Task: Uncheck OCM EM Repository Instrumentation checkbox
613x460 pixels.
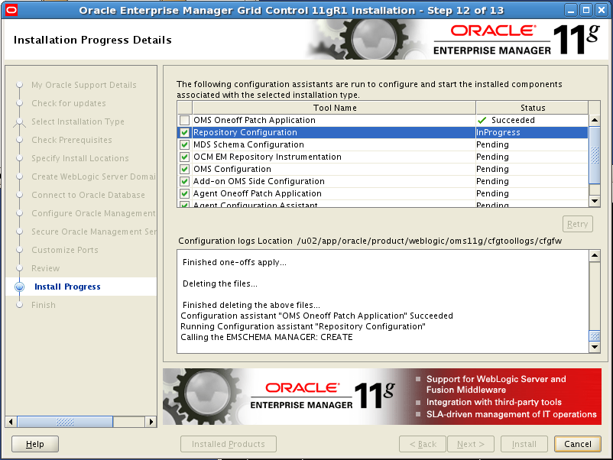Action: 184,157
